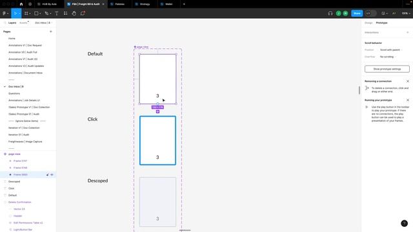Open the HUB file tab
Viewport: 413px width, 232px height.
click(50, 5)
